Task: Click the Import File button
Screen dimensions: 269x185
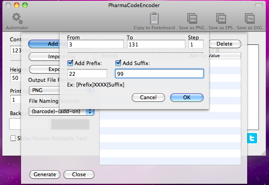Action: coord(44,56)
